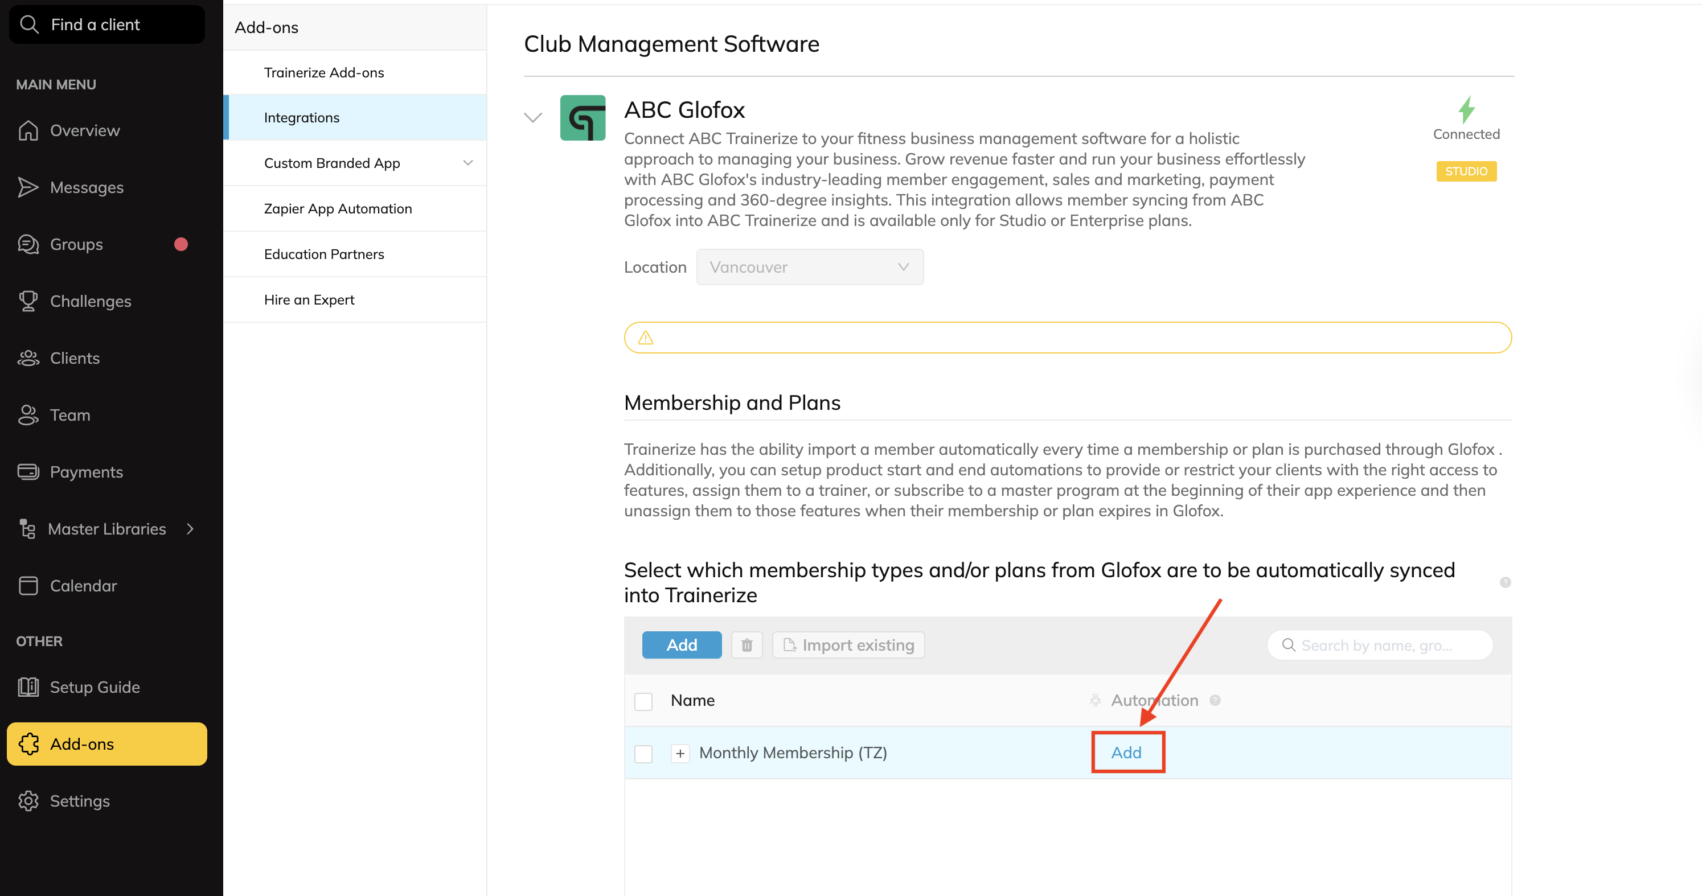Click the empty yellow warning banner
The width and height of the screenshot is (1702, 896).
point(1068,338)
